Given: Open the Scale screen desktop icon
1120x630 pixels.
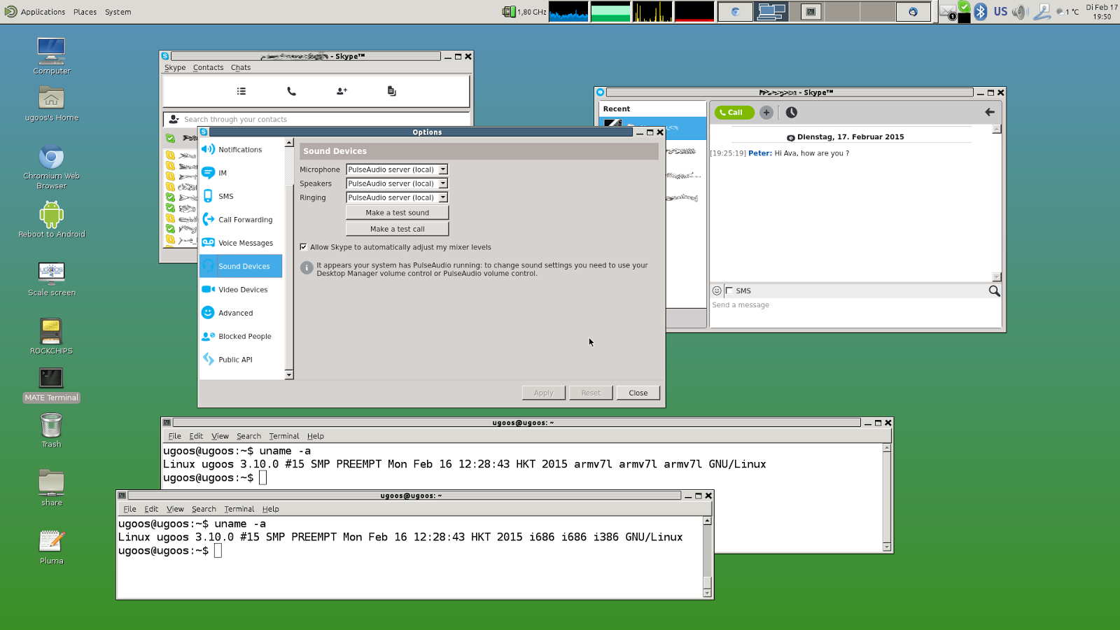Looking at the screenshot, I should (x=51, y=278).
